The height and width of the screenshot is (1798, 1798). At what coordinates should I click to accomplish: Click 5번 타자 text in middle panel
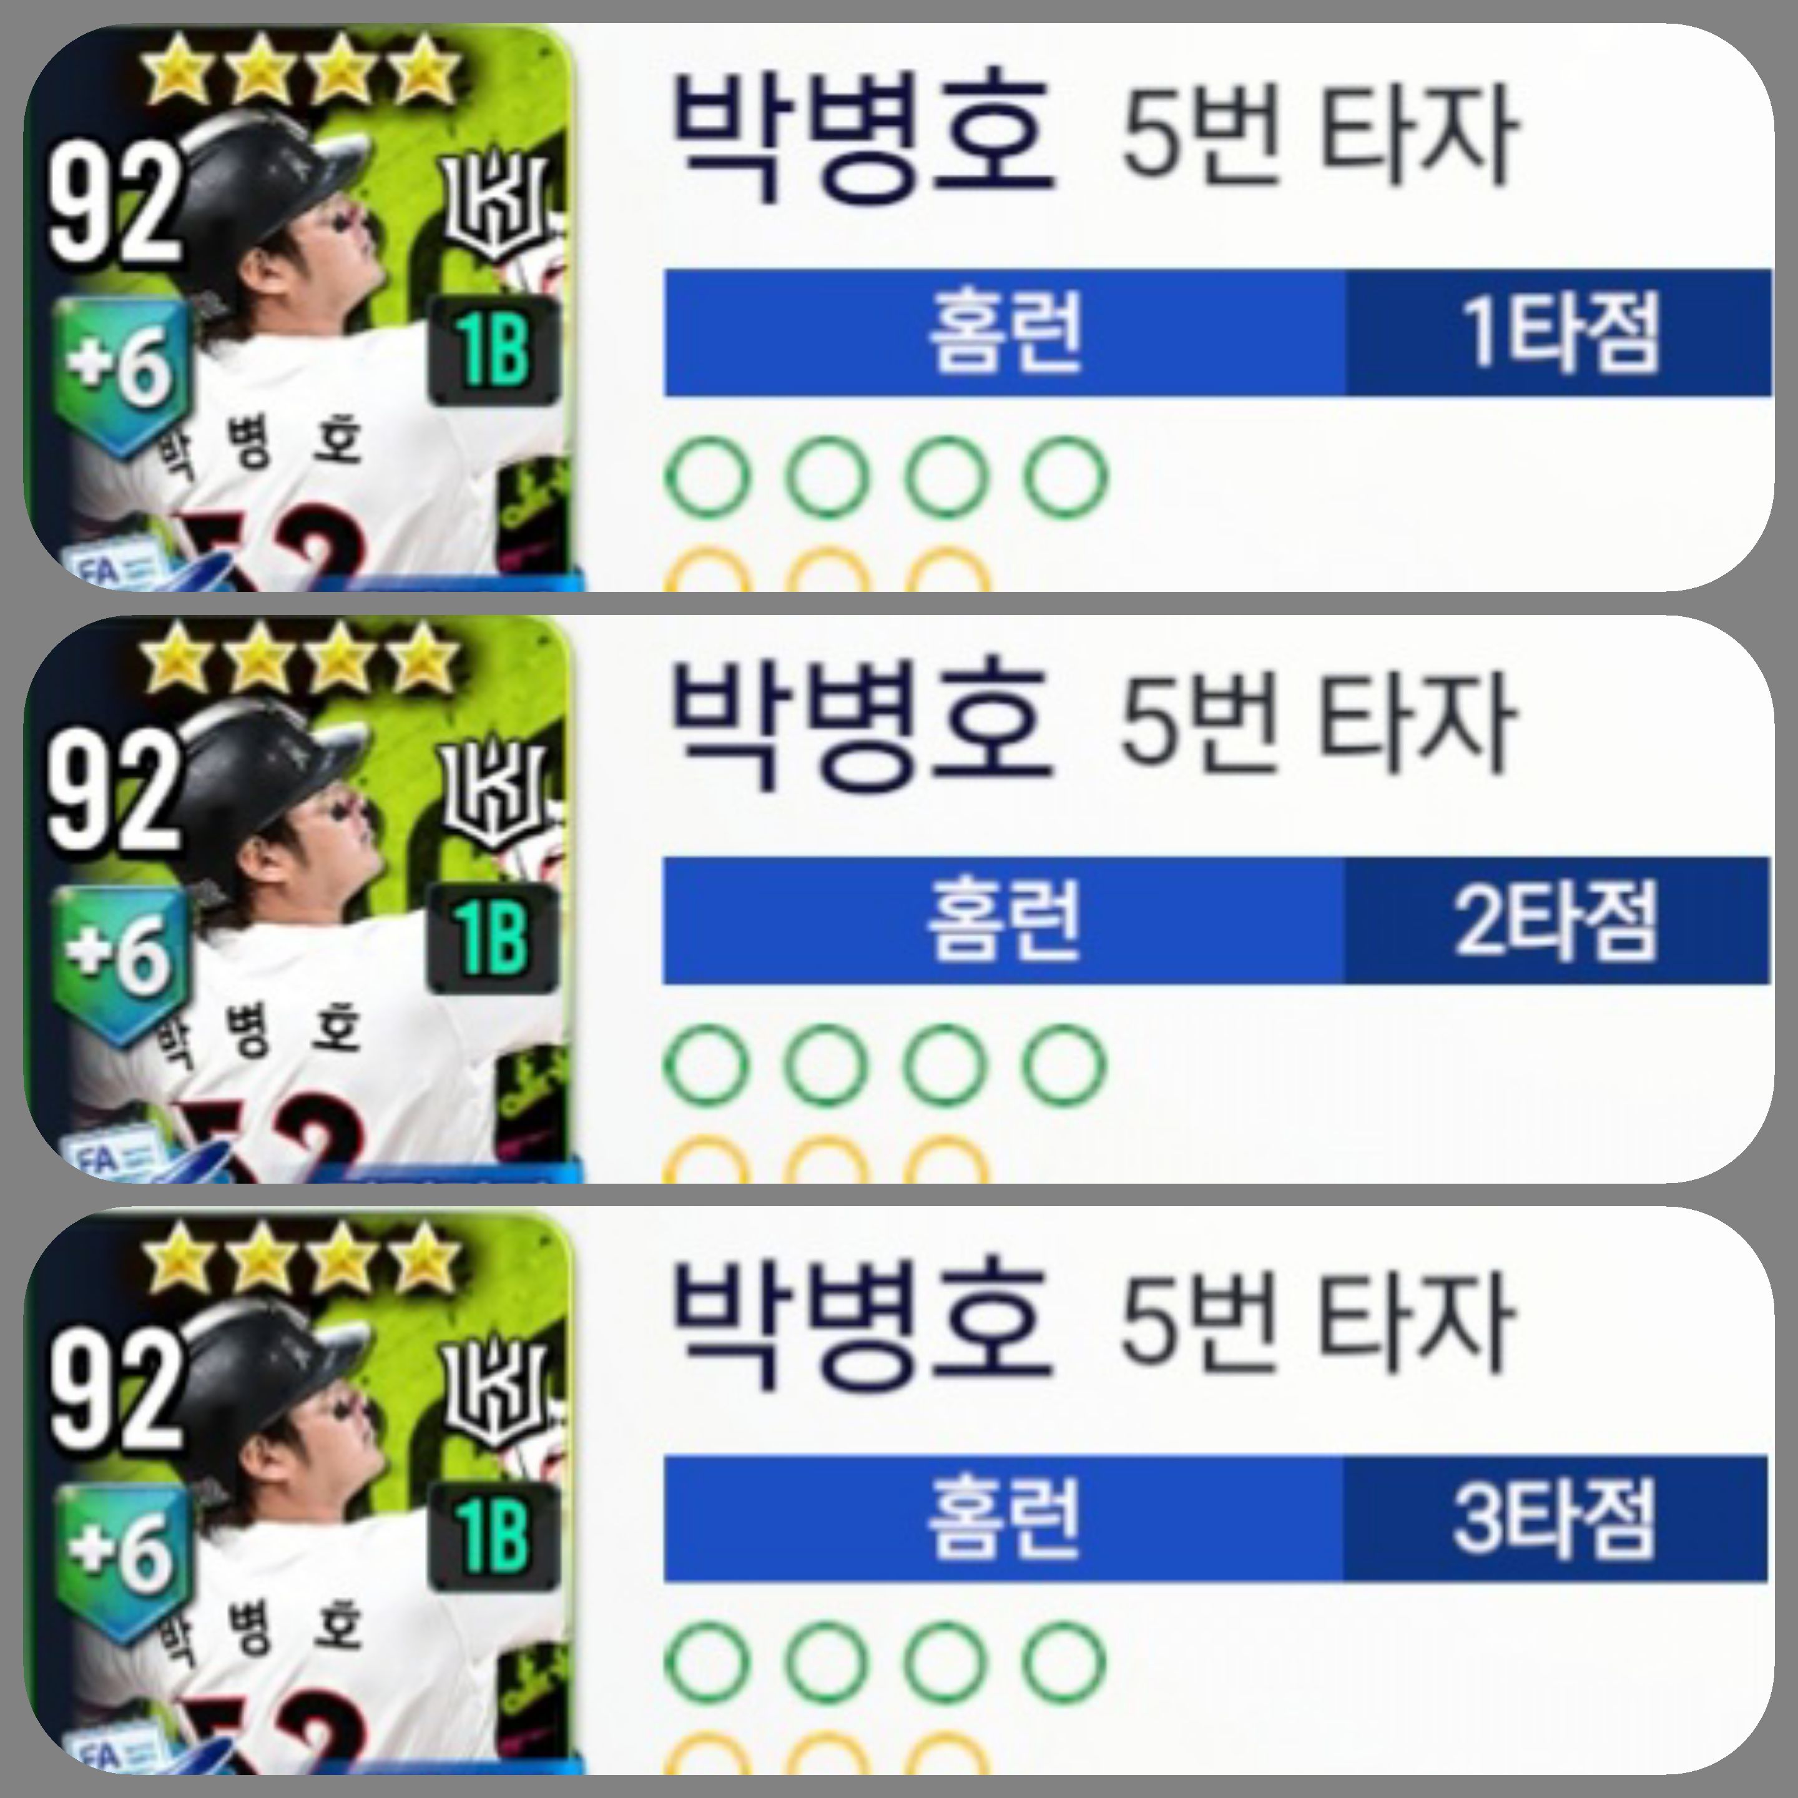(x=1319, y=726)
